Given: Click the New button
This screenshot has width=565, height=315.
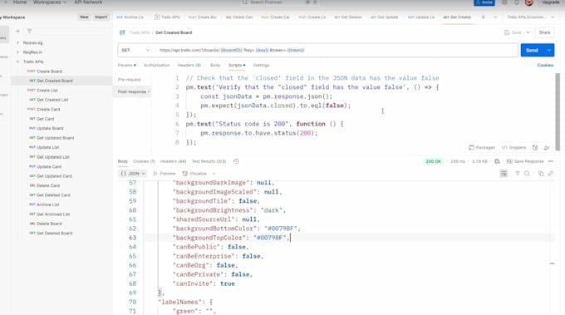Looking at the screenshot, I should pyautogui.click(x=84, y=17).
